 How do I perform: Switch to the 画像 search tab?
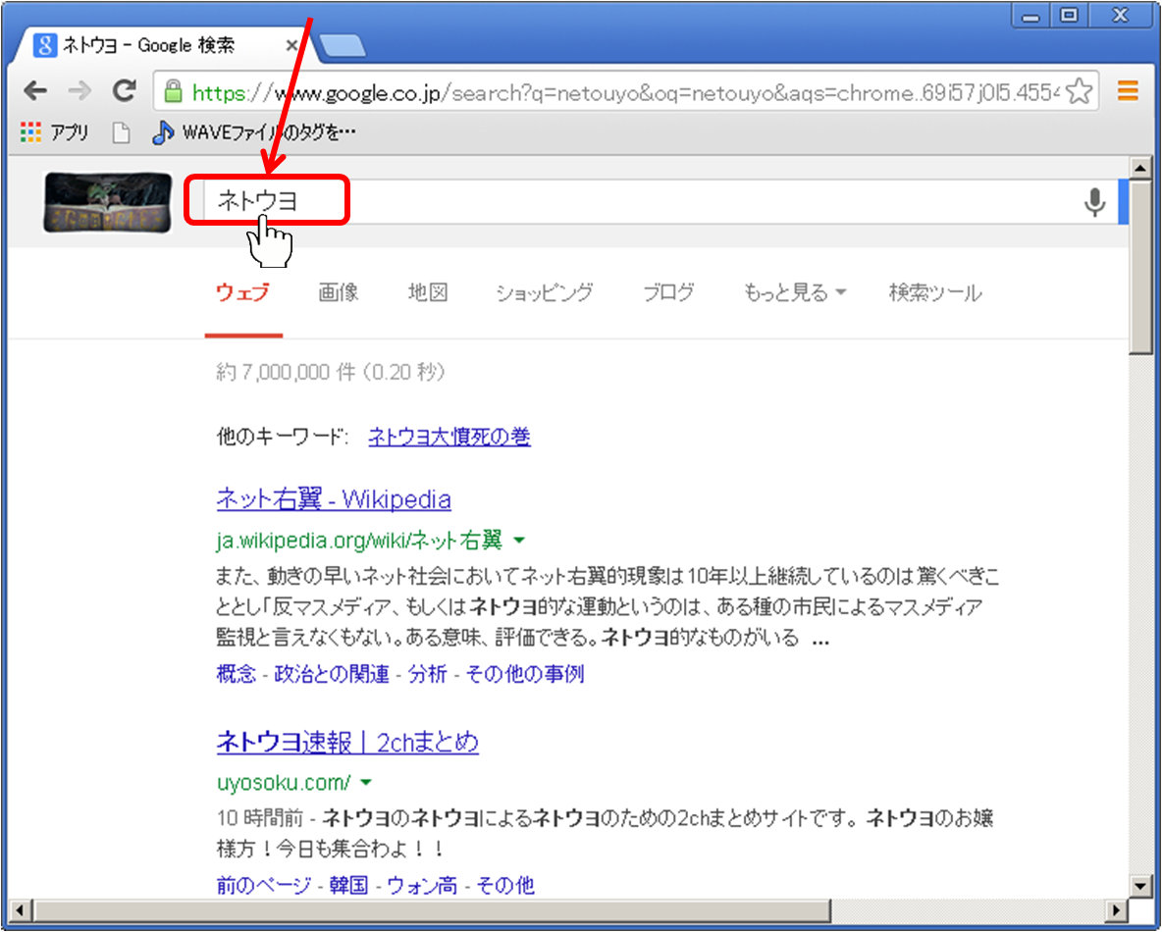(339, 292)
